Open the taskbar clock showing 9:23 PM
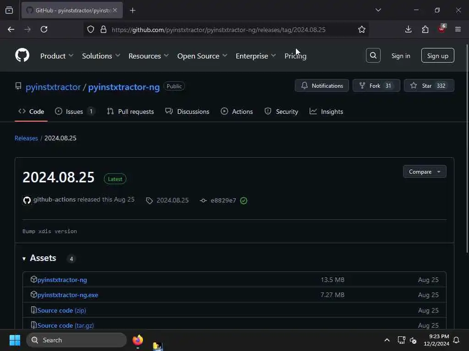The image size is (469, 351). 436,340
